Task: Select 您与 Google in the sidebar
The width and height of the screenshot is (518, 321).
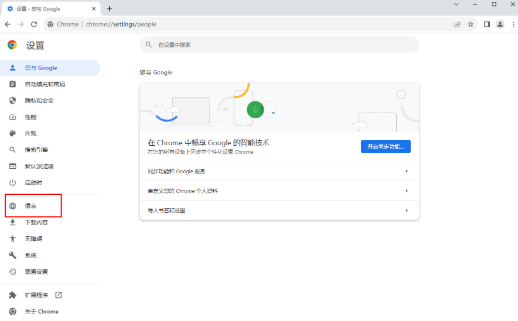Action: [x=50, y=68]
